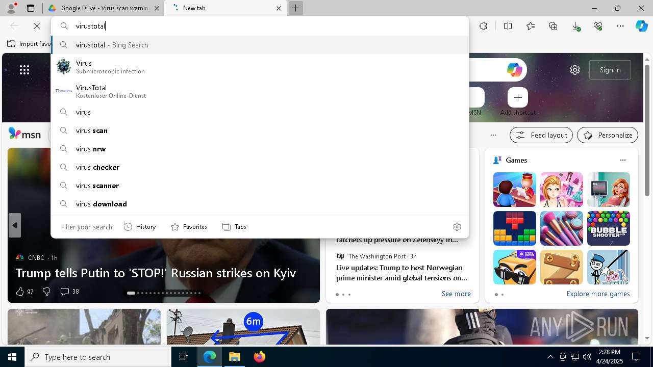Open Trump tells Putin to STOP headline
The image size is (653, 367).
156,273
